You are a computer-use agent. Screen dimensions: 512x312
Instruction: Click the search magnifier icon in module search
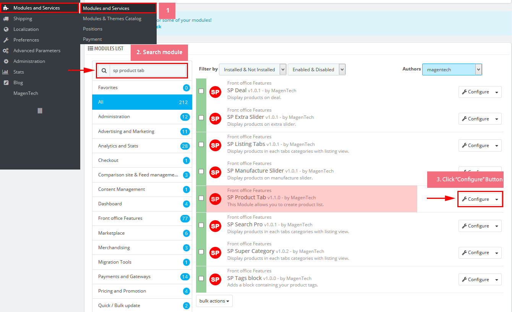(x=104, y=70)
